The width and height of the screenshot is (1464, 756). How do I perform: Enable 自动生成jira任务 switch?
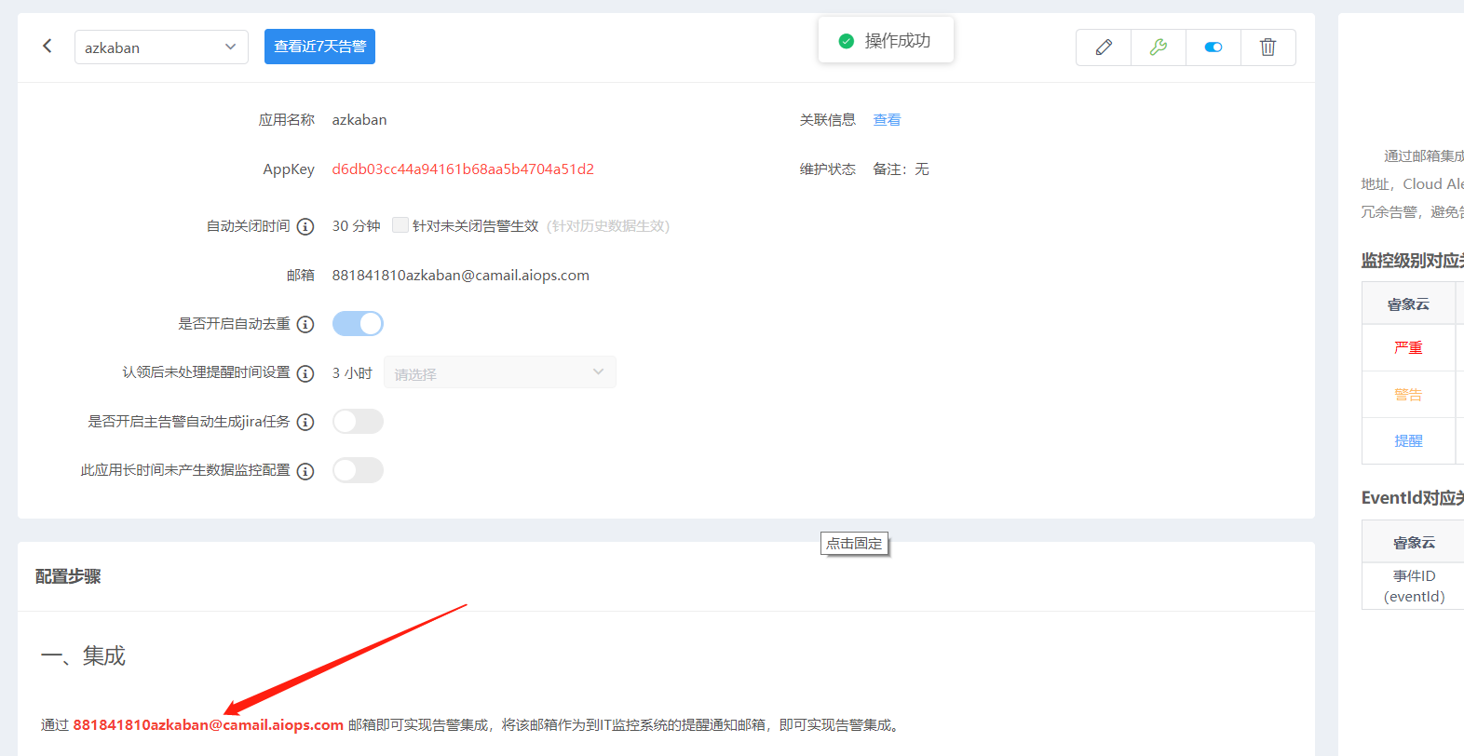358,421
